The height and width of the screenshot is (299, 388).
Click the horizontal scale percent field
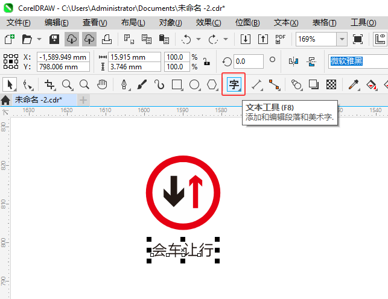click(177, 57)
